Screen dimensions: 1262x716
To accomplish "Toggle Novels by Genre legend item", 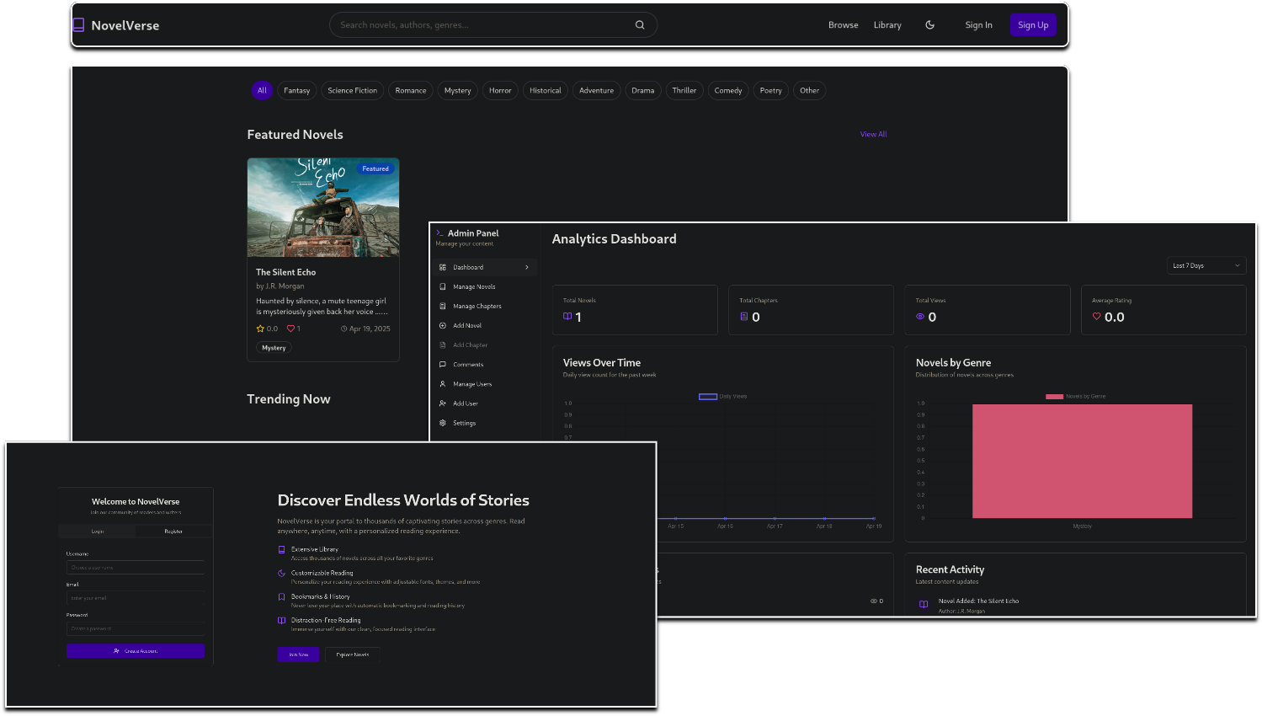I will tap(1075, 397).
